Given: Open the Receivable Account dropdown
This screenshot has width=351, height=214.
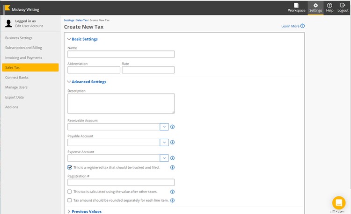Looking at the screenshot, I should point(164,127).
